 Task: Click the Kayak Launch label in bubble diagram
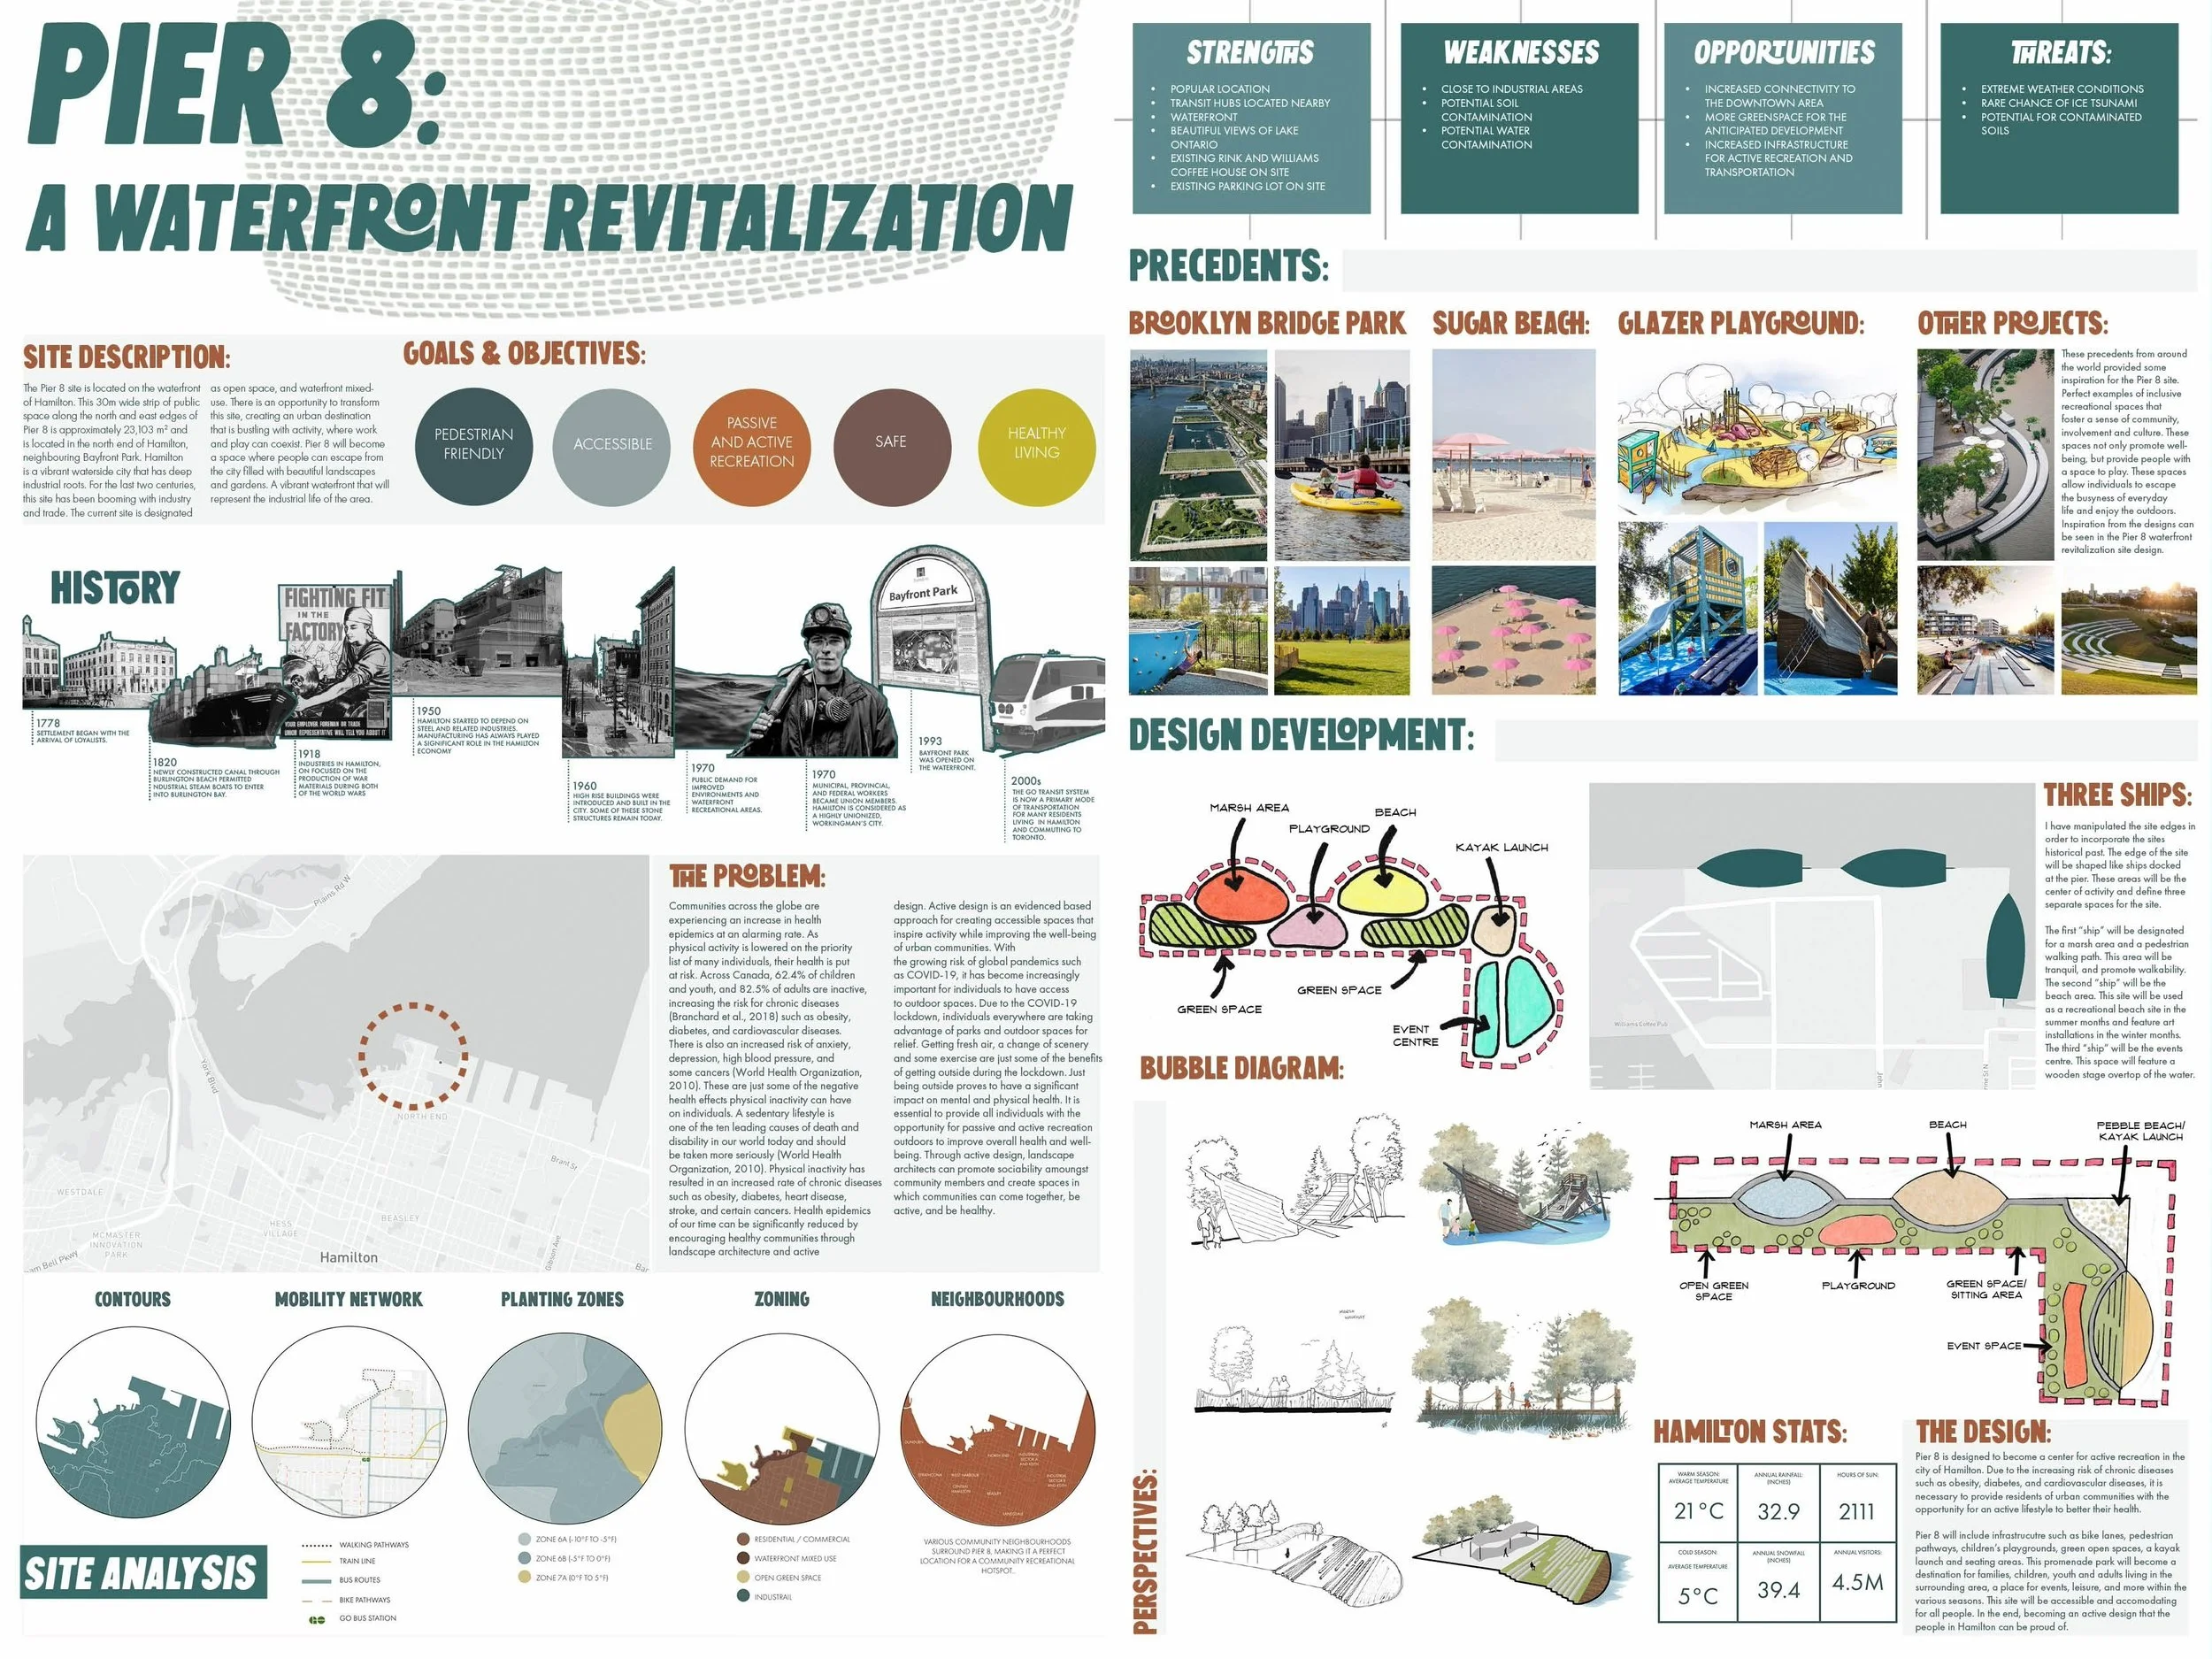[1501, 847]
